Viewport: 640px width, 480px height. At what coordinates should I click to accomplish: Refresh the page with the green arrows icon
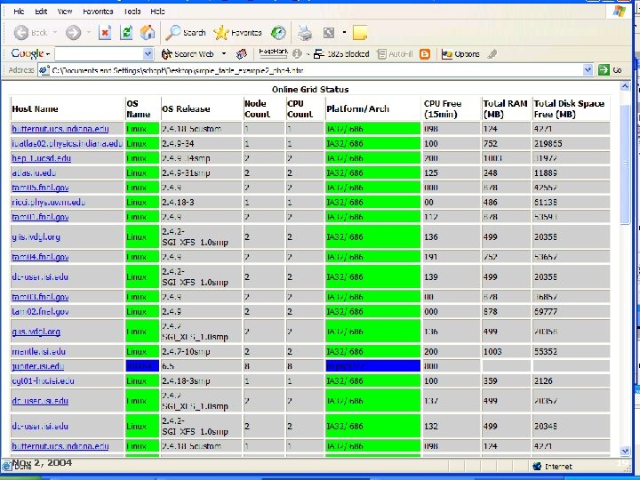tap(126, 33)
